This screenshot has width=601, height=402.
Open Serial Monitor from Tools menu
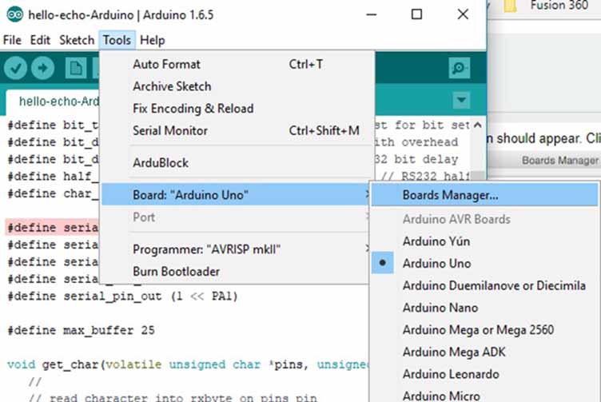point(235,131)
